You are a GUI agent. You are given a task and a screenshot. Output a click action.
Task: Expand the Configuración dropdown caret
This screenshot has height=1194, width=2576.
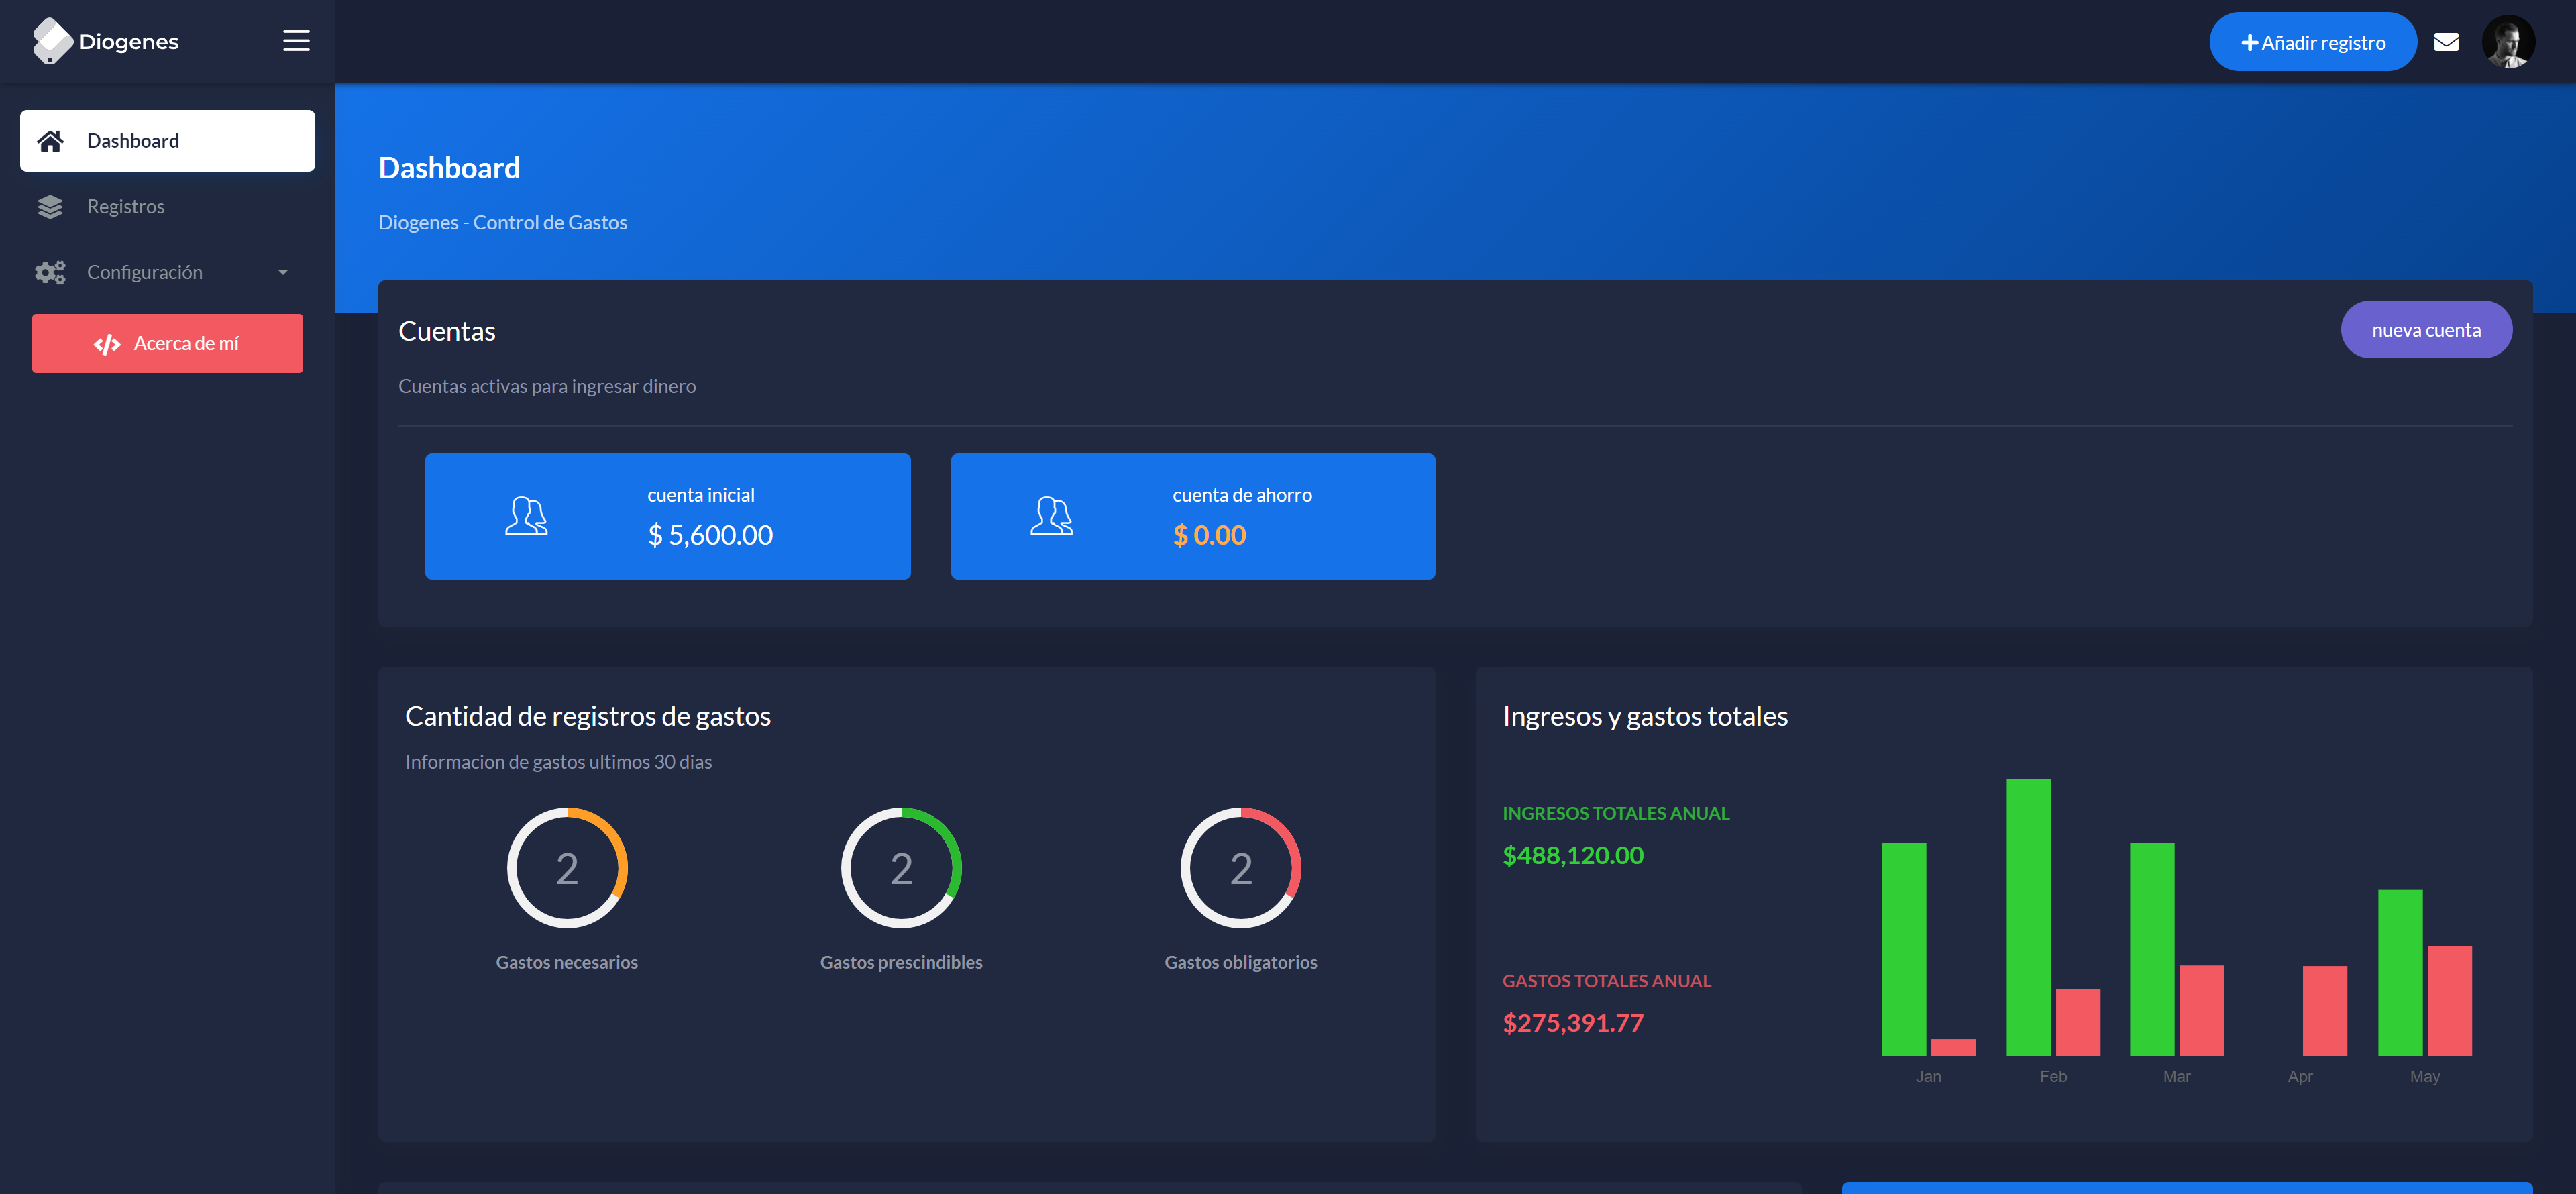283,272
